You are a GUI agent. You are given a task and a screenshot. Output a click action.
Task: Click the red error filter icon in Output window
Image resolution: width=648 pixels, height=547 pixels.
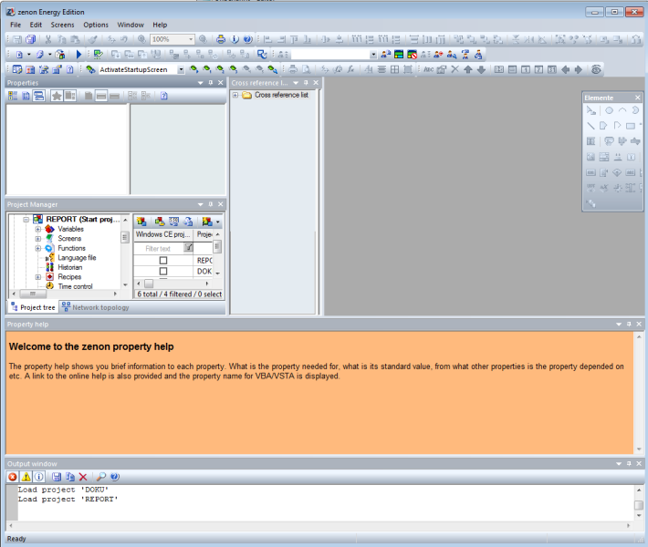coord(13,477)
